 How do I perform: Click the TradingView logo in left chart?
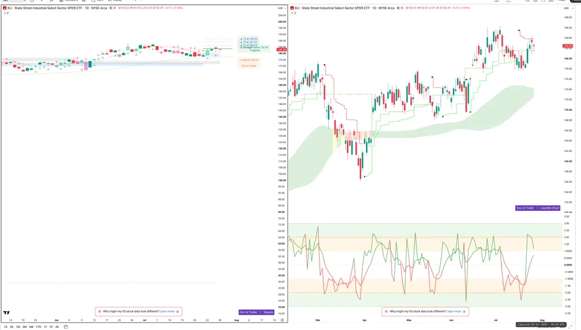coord(6,313)
